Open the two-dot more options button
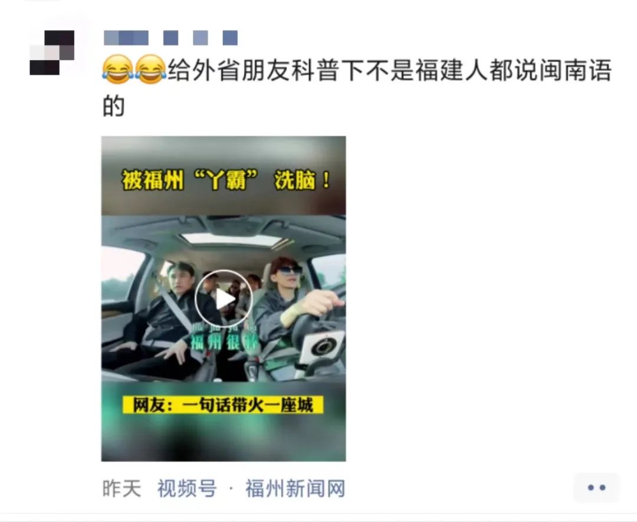 click(x=596, y=487)
